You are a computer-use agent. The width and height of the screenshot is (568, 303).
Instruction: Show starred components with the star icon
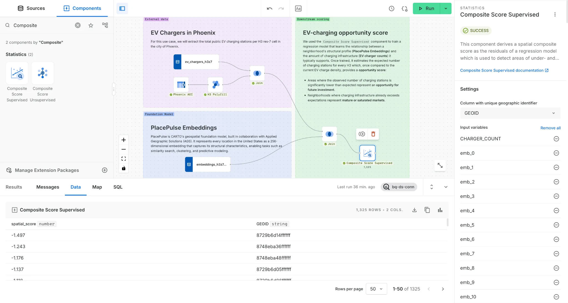91,25
